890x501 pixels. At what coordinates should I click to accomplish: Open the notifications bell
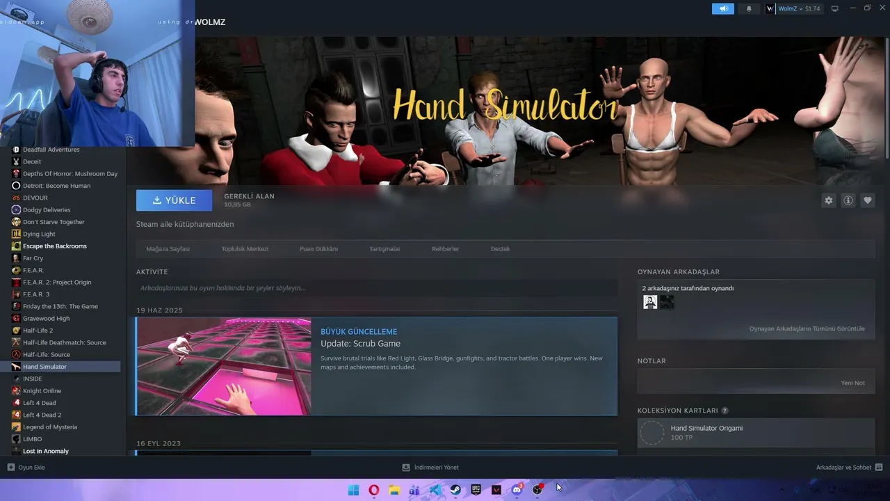[749, 9]
